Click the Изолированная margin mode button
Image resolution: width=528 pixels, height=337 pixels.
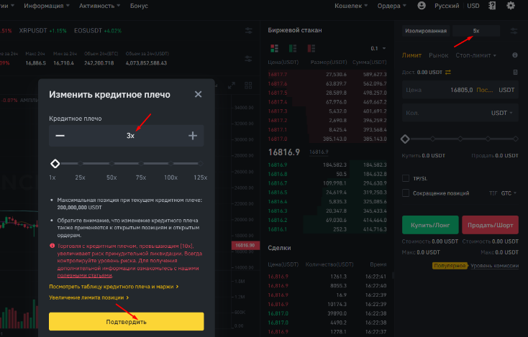coord(426,31)
